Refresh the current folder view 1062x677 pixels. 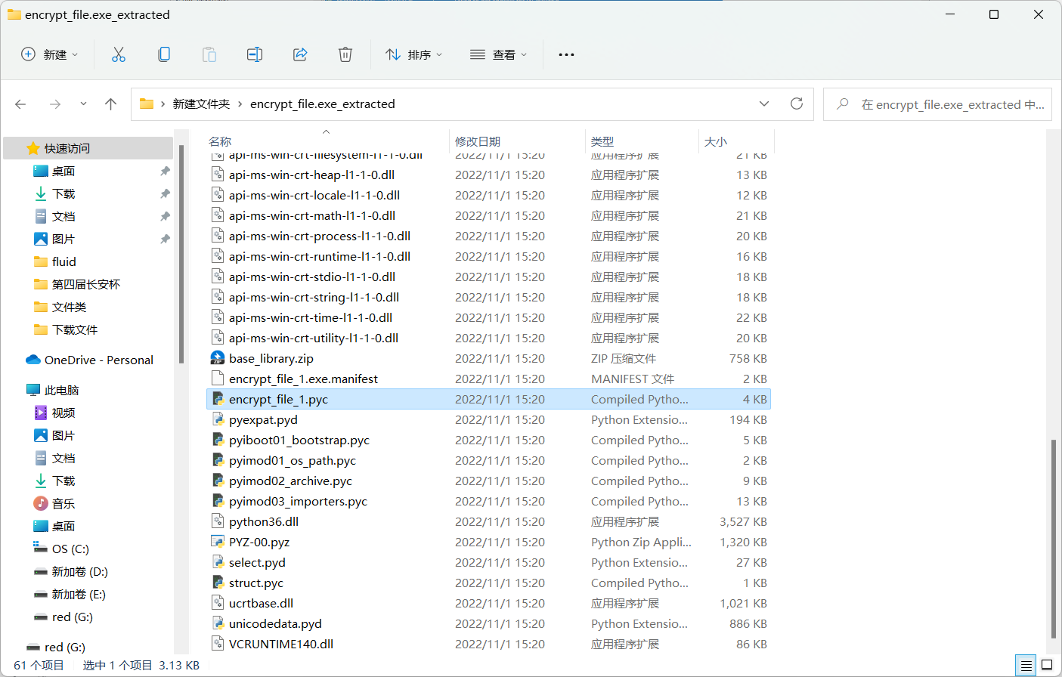797,104
